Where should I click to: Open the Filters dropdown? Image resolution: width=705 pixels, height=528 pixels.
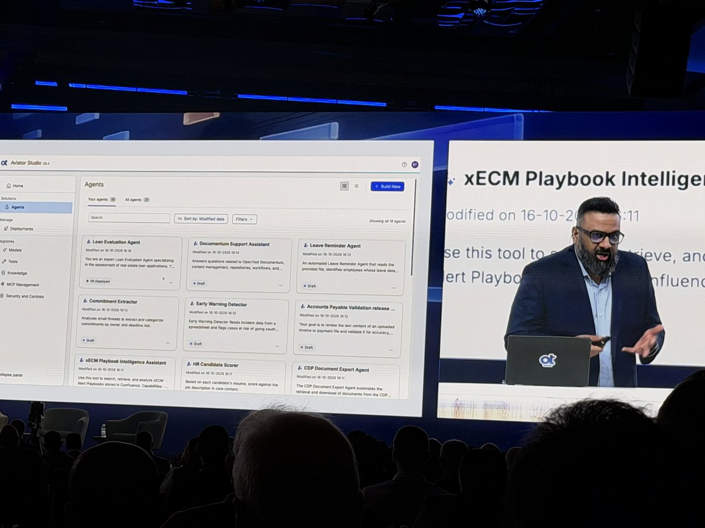coord(244,219)
